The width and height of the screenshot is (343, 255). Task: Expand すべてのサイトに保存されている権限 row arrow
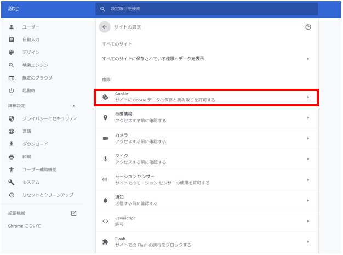pos(308,59)
